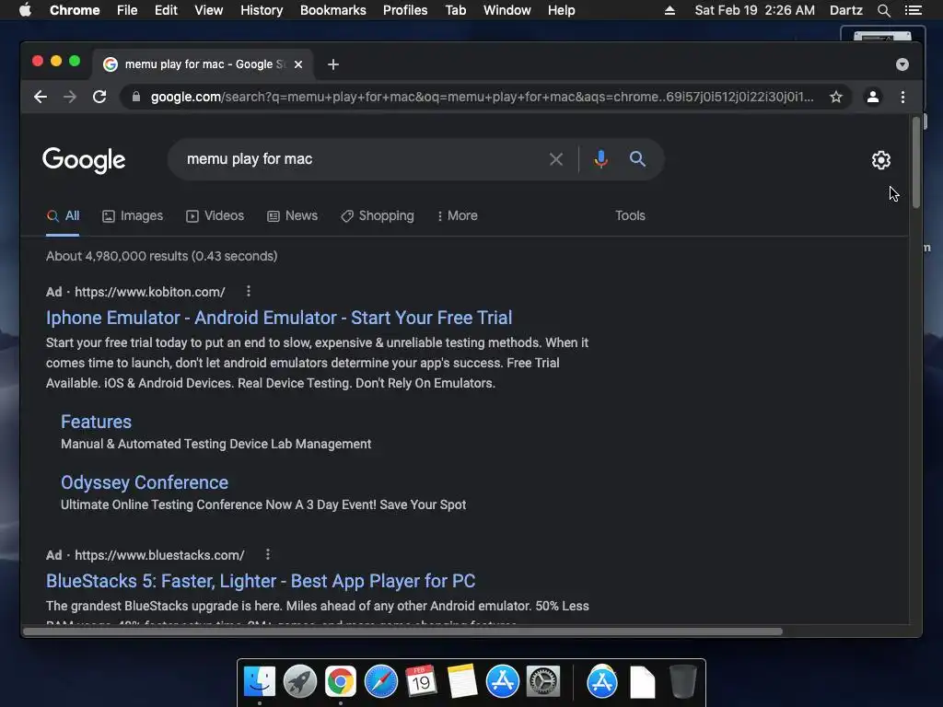Screen dimensions: 943x707
Task: Open Chrome from the Dock
Action: (x=341, y=682)
